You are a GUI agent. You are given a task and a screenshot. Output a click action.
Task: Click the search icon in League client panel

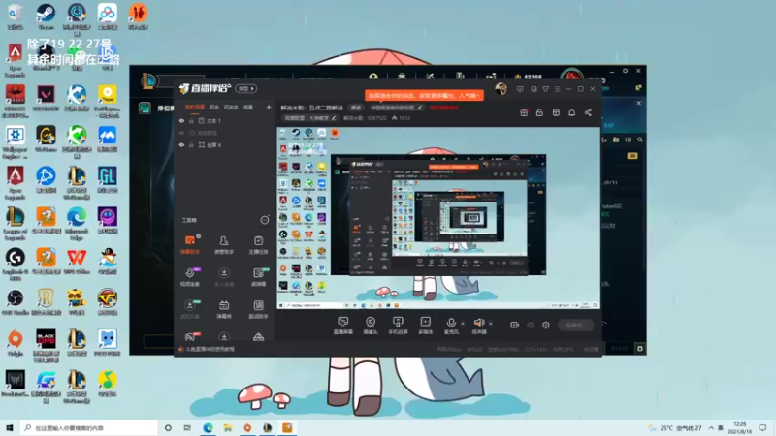[640, 140]
